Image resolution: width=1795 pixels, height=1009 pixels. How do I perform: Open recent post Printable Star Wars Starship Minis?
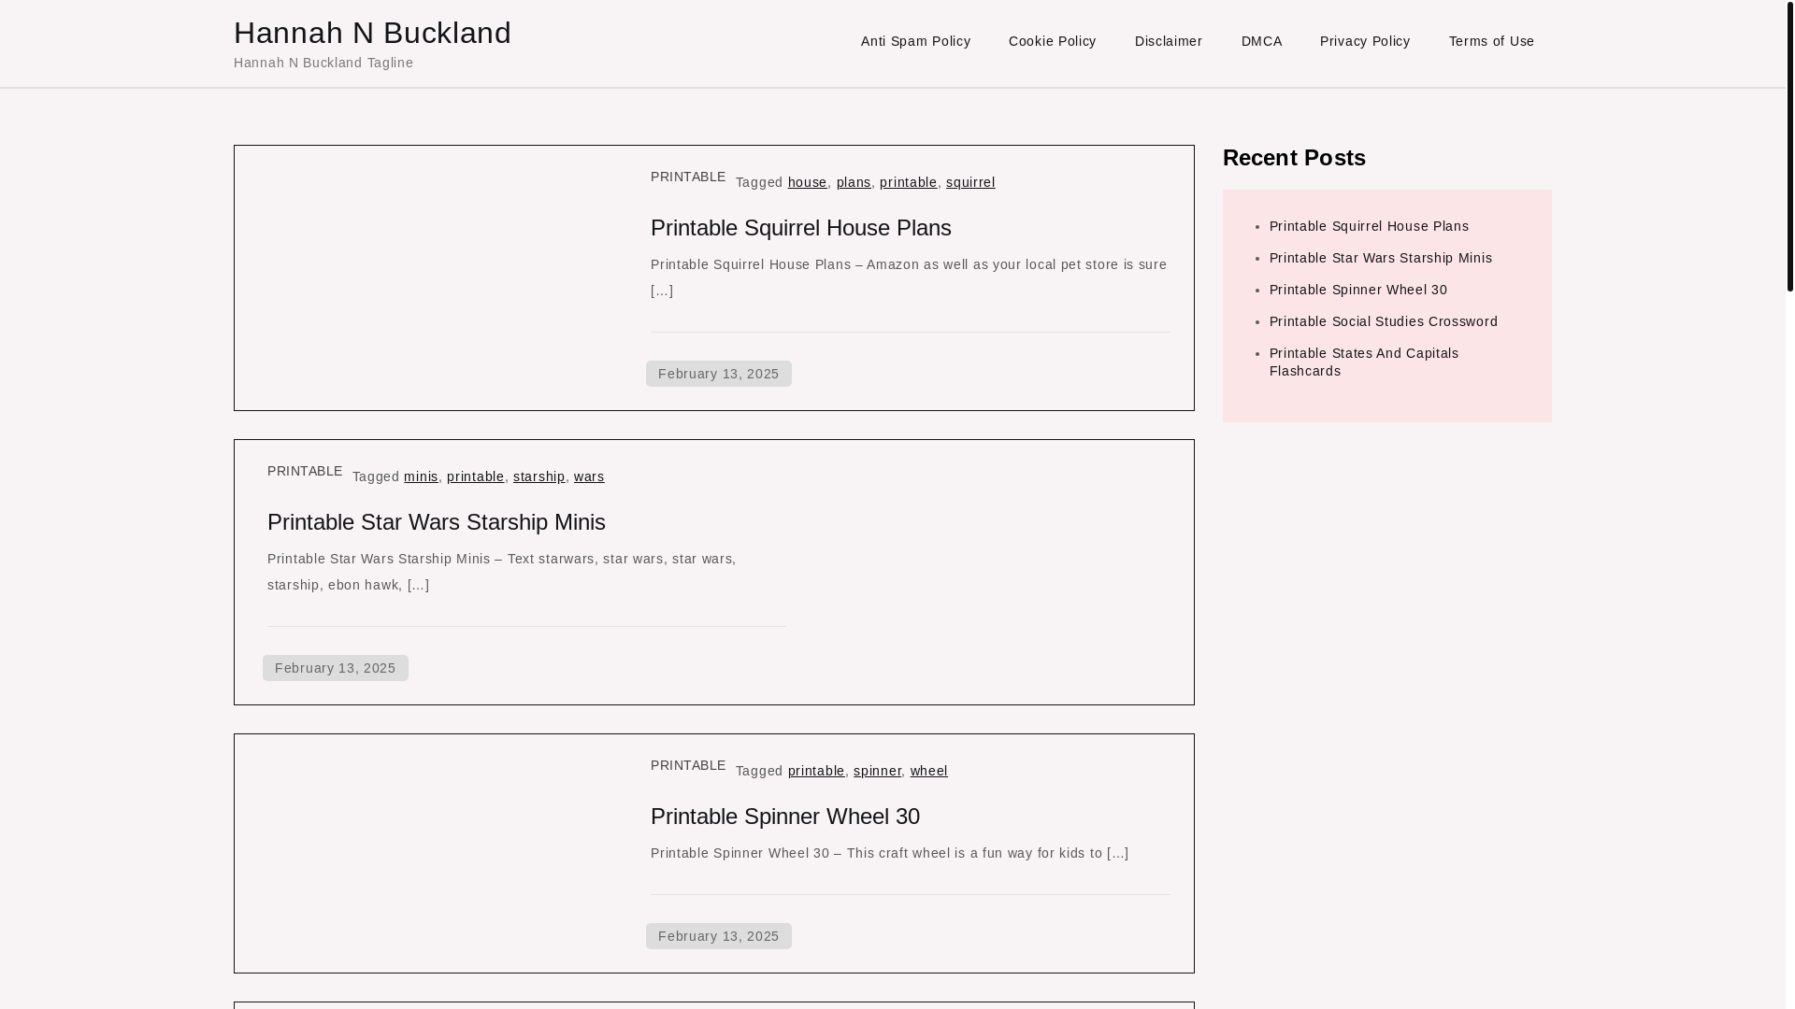[1380, 258]
